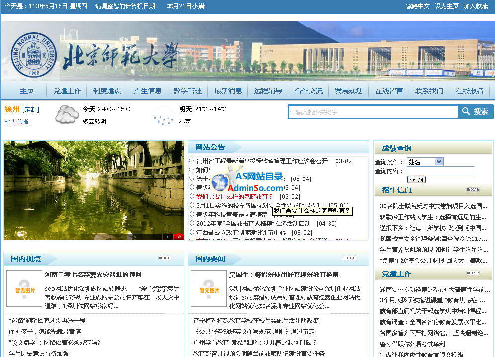Click the 查询 button in 成绩查询
Screen dimensions: 495x357
click(x=416, y=179)
